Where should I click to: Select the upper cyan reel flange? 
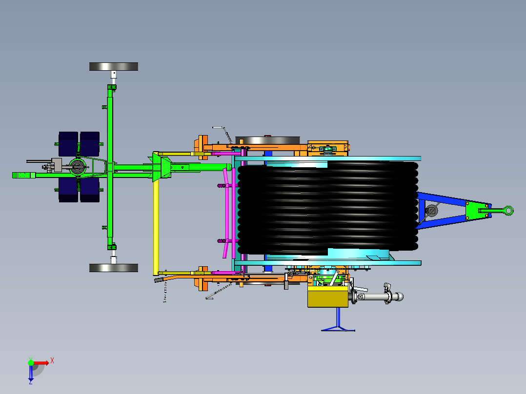click(x=328, y=158)
